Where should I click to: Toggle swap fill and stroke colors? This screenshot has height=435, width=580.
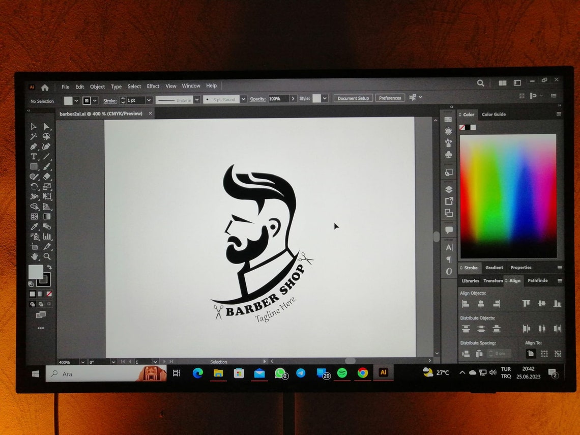click(x=50, y=267)
